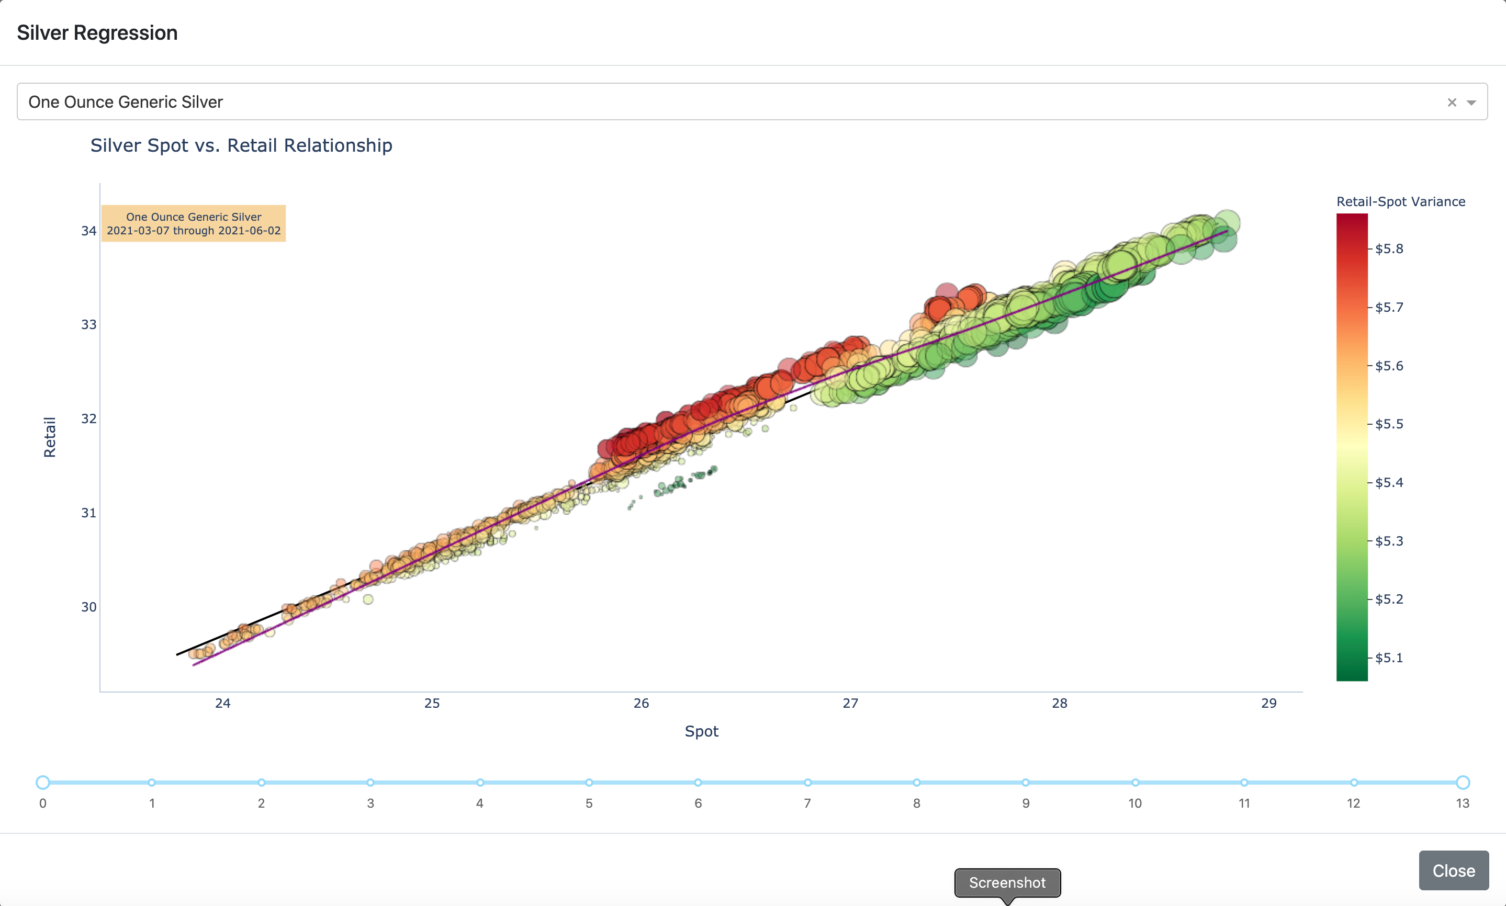This screenshot has height=906, width=1506.
Task: Click the Retail-Spot Variance colorbar
Action: tap(1352, 447)
